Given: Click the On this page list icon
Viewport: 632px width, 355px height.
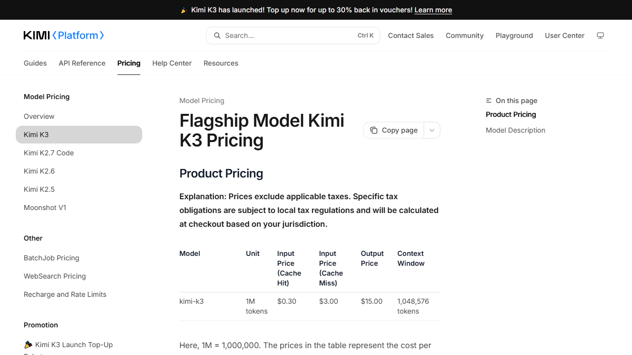Looking at the screenshot, I should coord(489,101).
